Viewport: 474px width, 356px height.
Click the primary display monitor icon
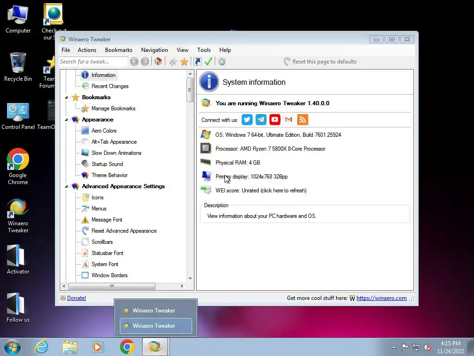(206, 176)
